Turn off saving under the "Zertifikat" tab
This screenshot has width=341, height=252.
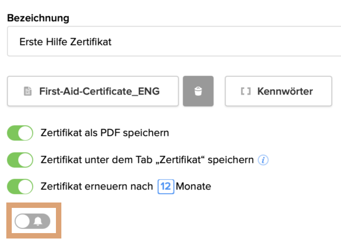click(20, 160)
